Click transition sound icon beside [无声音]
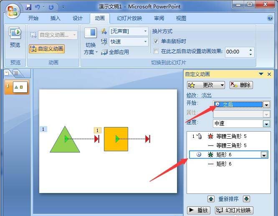This screenshot has height=216, width=278. pos(104,31)
